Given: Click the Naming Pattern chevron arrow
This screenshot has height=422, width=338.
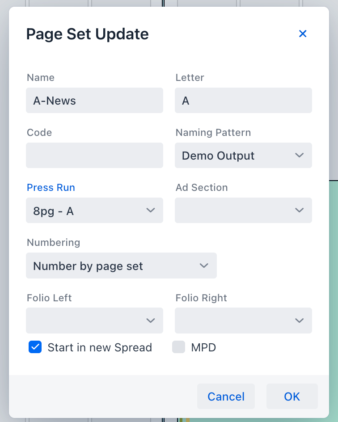Looking at the screenshot, I should [x=300, y=156].
